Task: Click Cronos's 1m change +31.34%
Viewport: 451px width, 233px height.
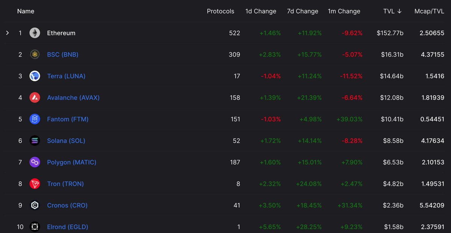Action: 350,205
